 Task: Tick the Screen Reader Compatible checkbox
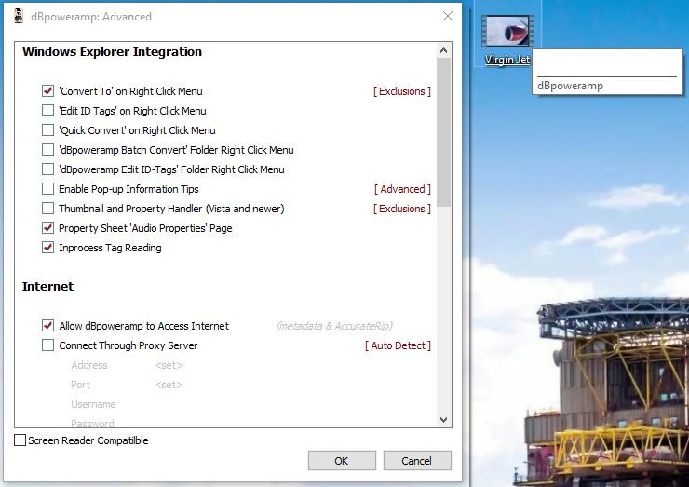[20, 440]
